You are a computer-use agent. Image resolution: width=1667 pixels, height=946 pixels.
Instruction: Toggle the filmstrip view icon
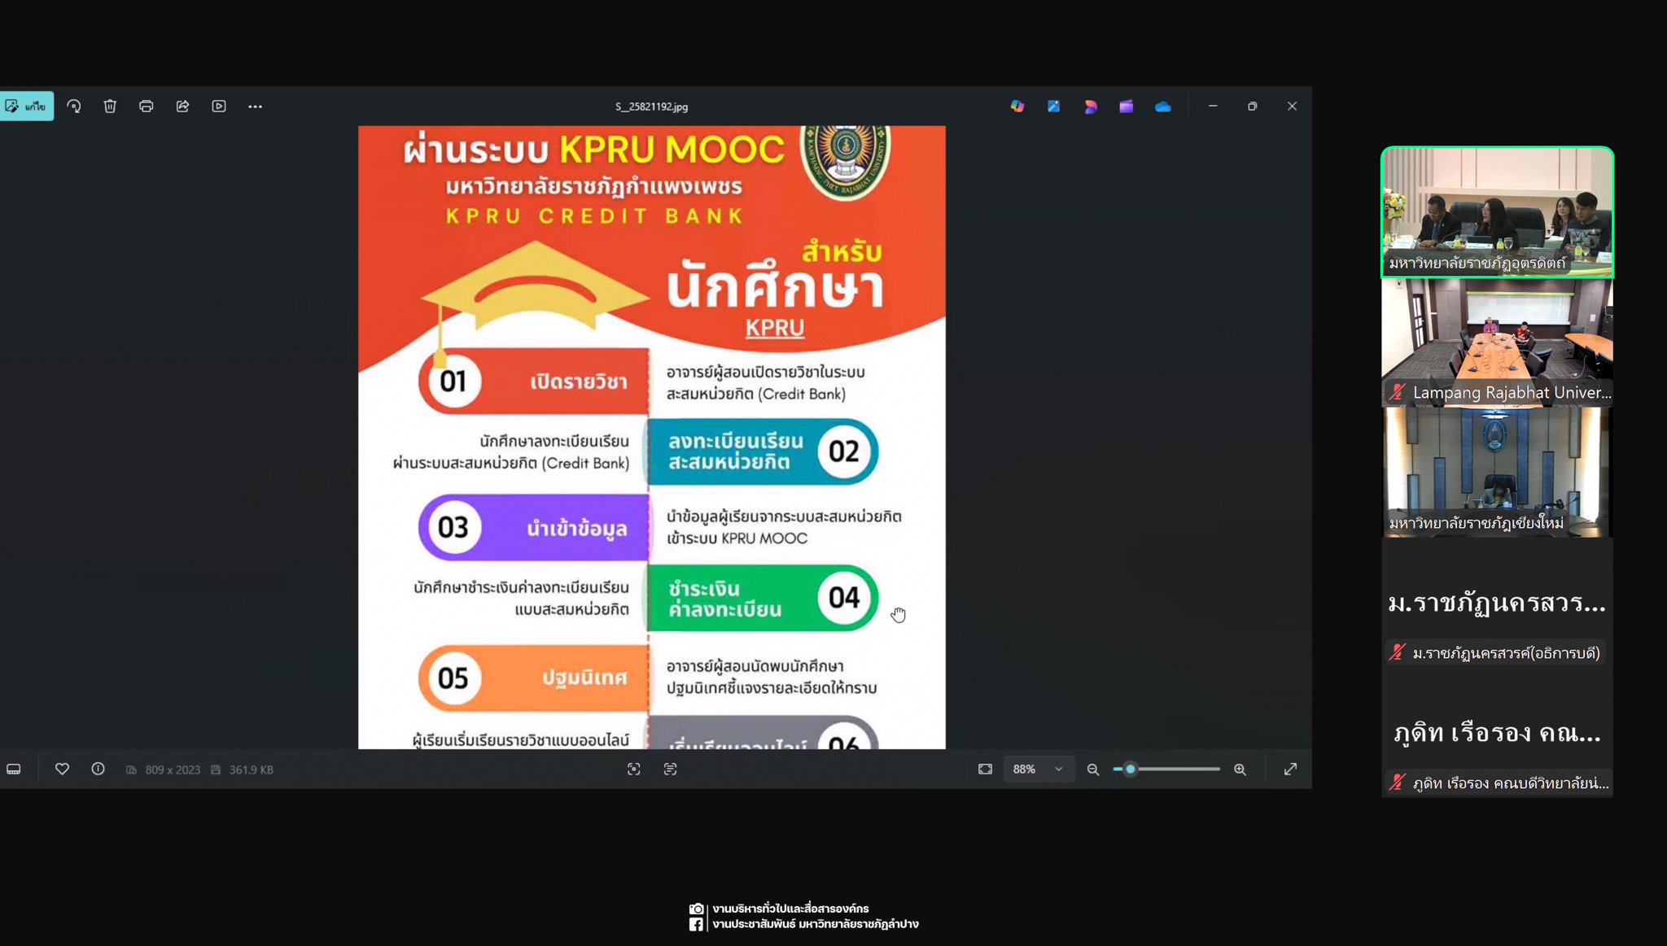click(x=14, y=769)
